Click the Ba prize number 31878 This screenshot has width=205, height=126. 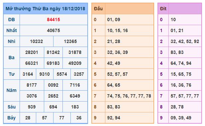coord(75,53)
